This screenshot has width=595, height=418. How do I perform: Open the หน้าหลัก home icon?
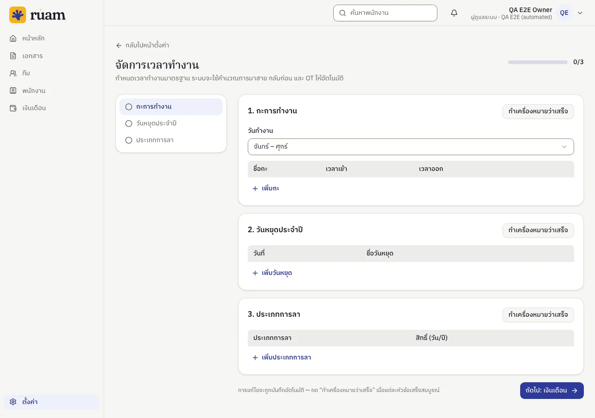(13, 39)
